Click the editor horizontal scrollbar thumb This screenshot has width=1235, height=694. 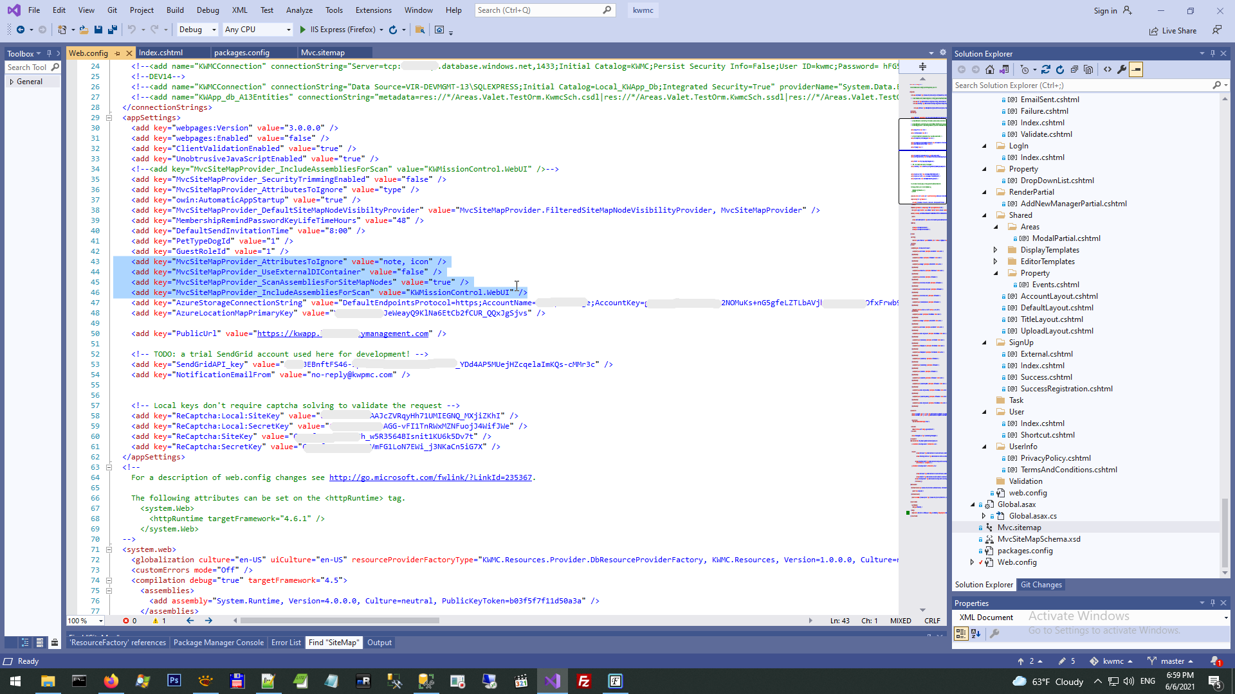(340, 621)
